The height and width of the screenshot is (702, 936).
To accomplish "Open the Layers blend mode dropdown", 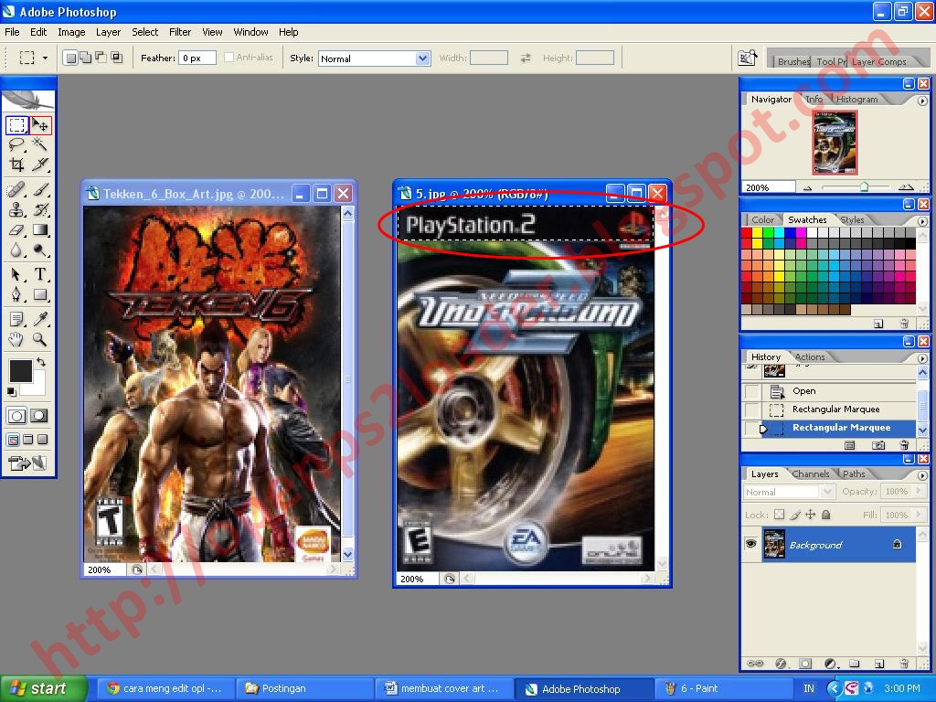I will 789,492.
